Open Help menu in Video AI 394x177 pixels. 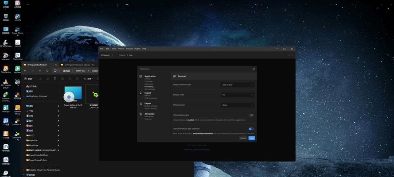[144, 49]
